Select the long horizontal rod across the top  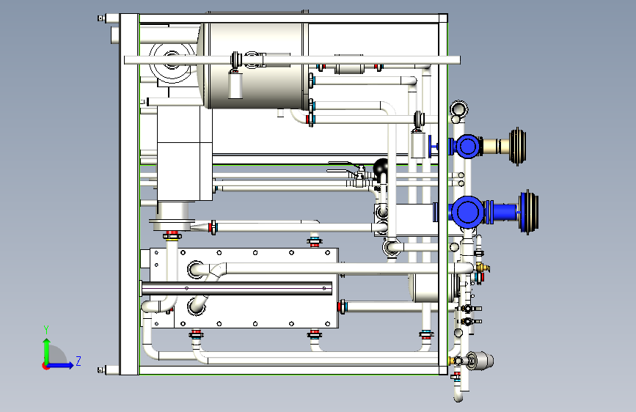pyautogui.click(x=292, y=60)
